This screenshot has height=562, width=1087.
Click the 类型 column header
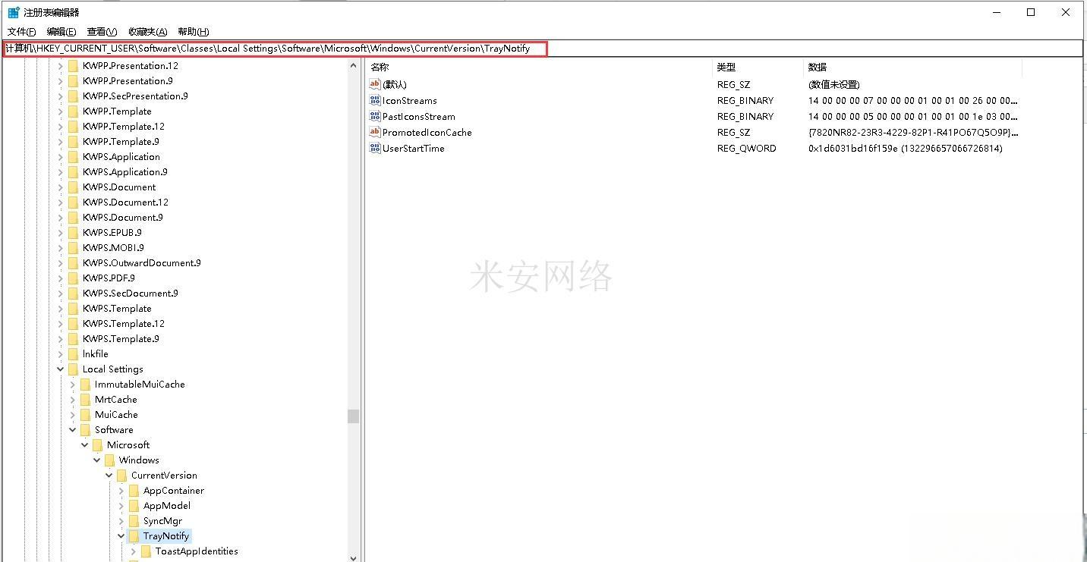(726, 68)
